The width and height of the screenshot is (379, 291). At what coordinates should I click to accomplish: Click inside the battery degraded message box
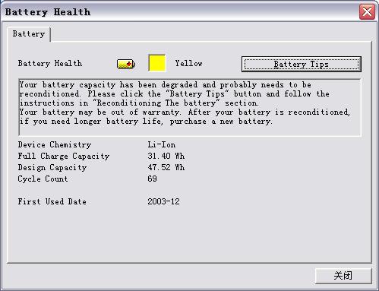click(190, 107)
